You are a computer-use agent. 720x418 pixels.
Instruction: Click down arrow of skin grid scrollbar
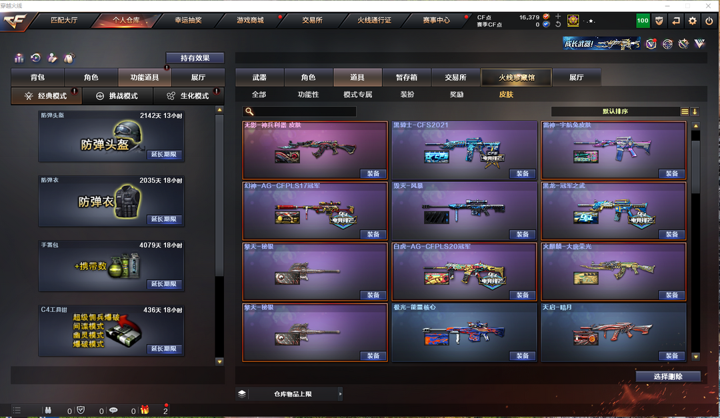pyautogui.click(x=695, y=357)
